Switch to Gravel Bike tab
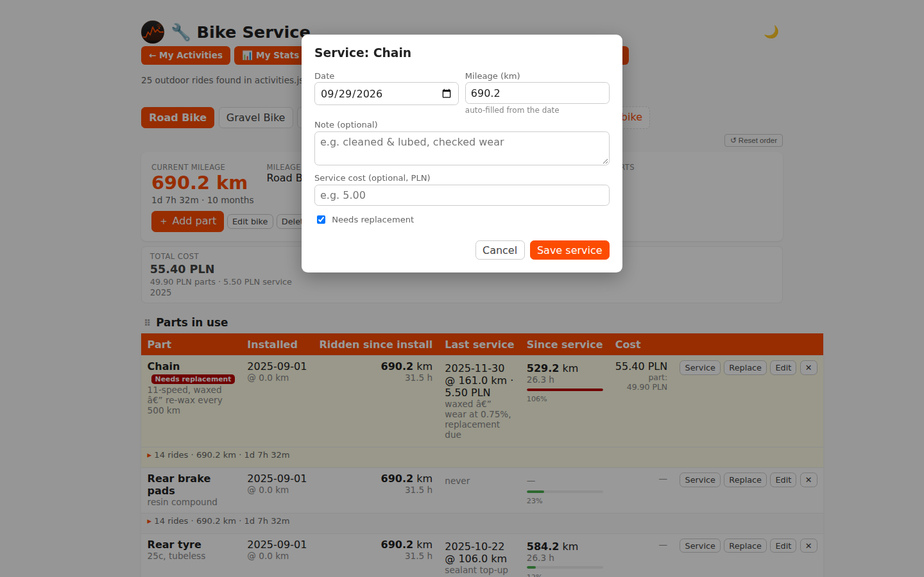This screenshot has height=577, width=924. point(255,118)
